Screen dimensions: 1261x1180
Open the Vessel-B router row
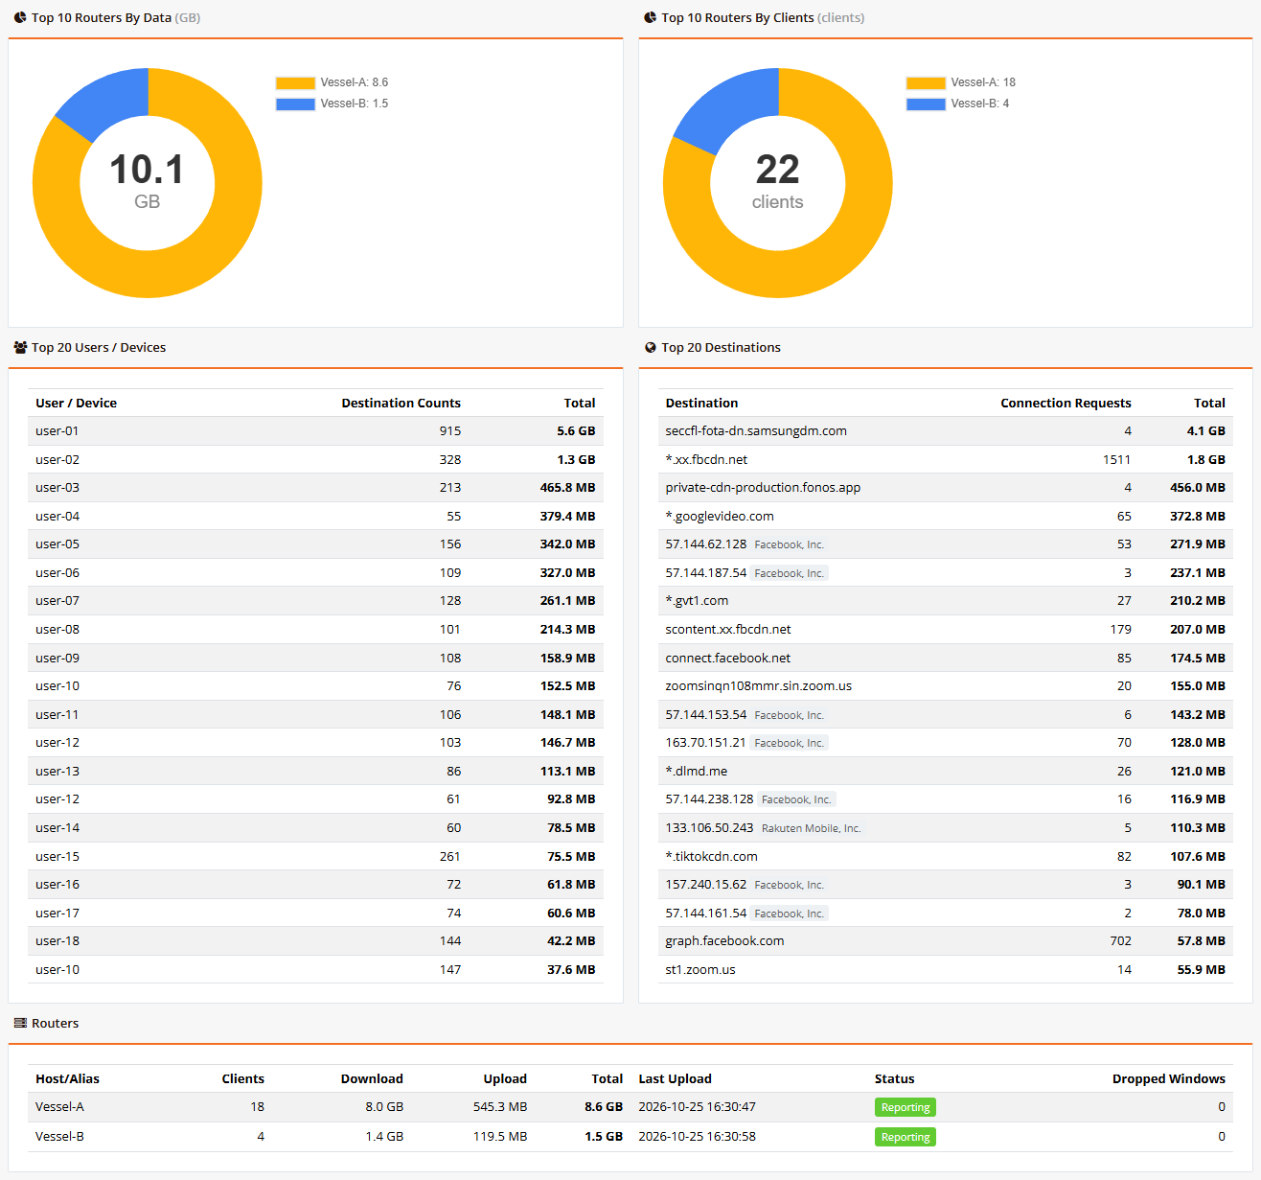630,1137
